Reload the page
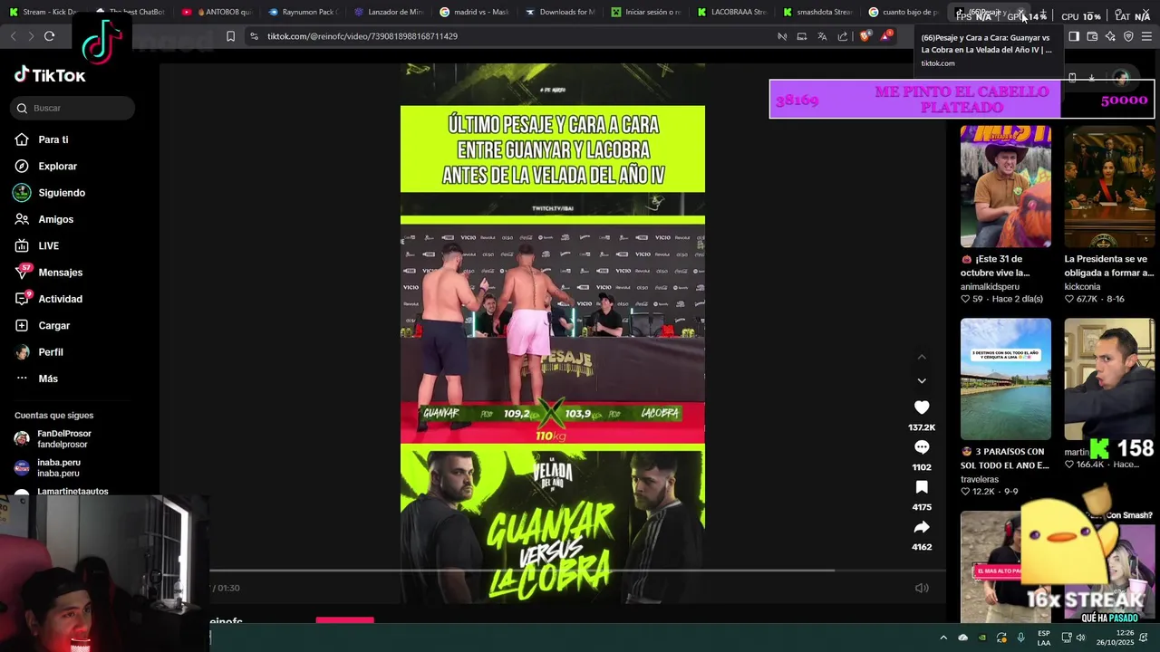 point(49,36)
